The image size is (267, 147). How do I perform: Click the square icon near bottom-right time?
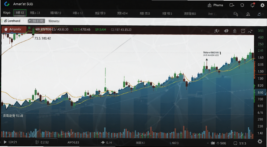tap(235, 143)
